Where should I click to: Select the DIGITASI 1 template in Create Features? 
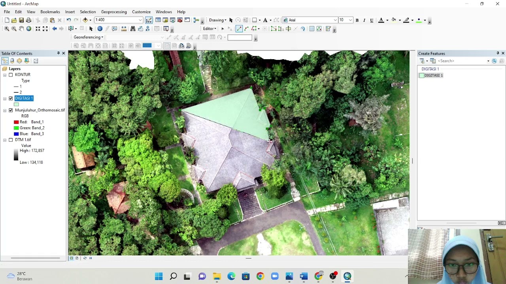tap(431, 75)
